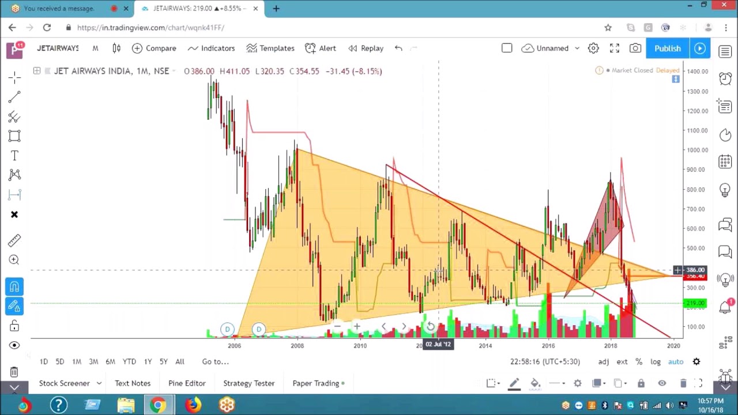Open indicator Templates menu
The height and width of the screenshot is (415, 738).
(x=270, y=48)
